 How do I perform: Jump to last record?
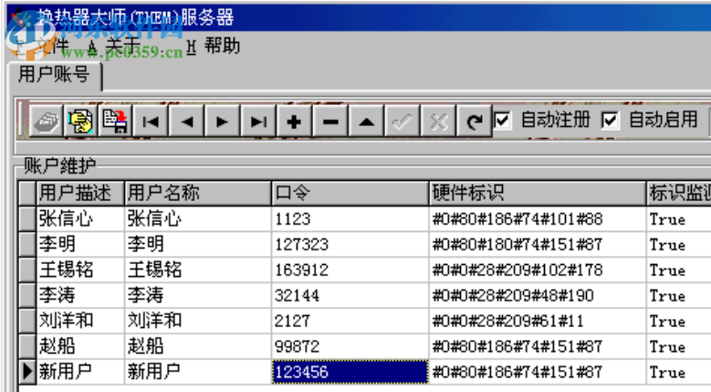[258, 122]
